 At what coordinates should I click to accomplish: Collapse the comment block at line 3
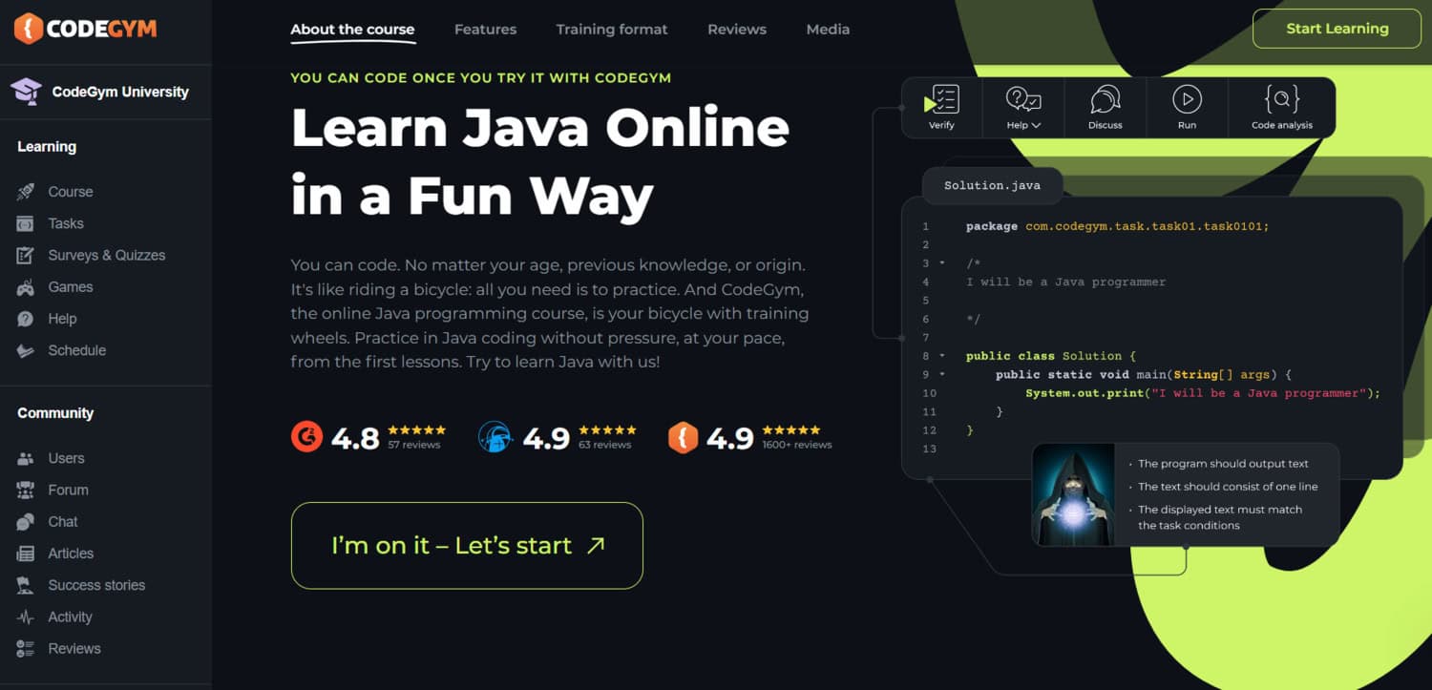pyautogui.click(x=943, y=262)
